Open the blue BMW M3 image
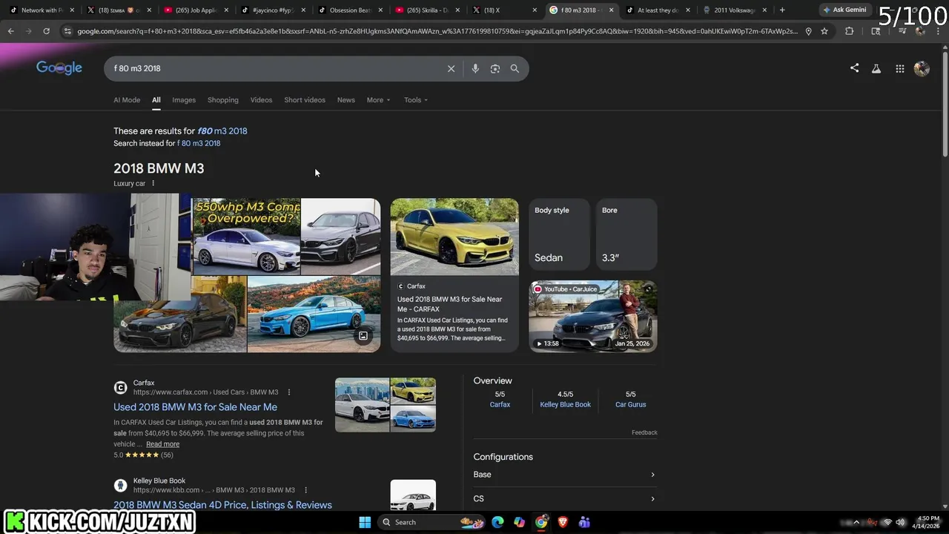Image resolution: width=949 pixels, height=534 pixels. pyautogui.click(x=314, y=314)
